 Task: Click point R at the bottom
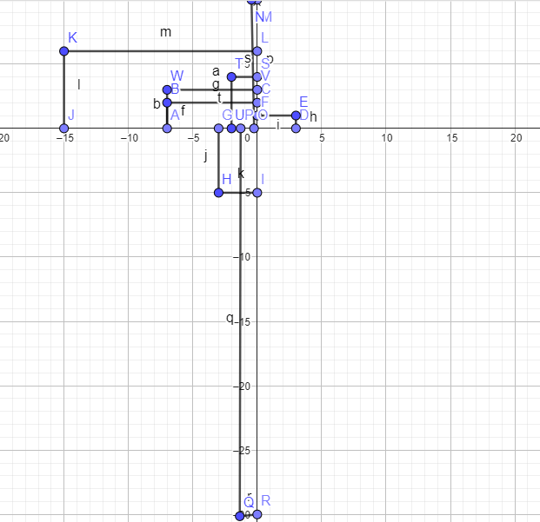(257, 514)
